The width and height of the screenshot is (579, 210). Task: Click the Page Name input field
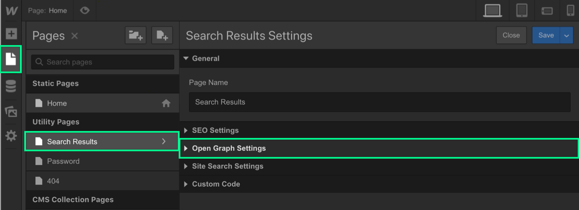click(x=379, y=102)
